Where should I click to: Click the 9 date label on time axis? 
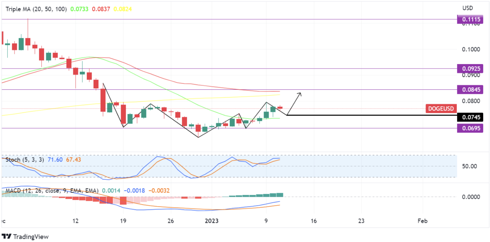click(x=266, y=221)
